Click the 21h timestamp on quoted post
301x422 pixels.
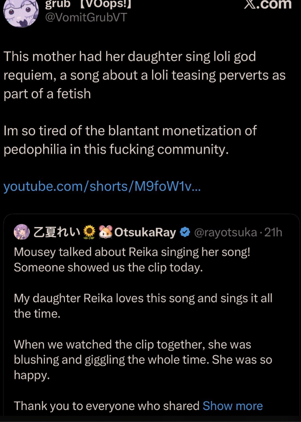(x=273, y=232)
